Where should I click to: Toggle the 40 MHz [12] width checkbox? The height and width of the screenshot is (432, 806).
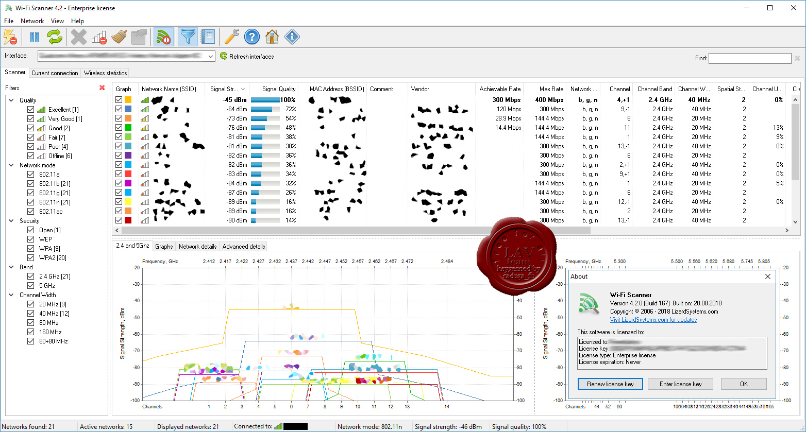(30, 314)
